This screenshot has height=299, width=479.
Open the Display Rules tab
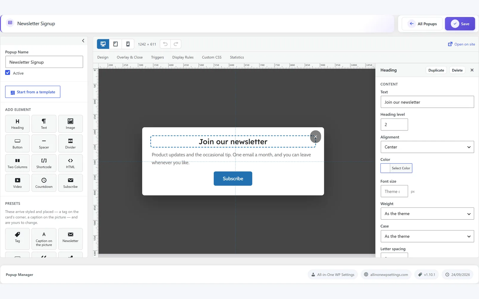(183, 57)
